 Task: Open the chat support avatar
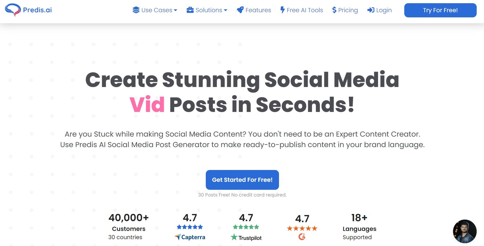point(465,231)
